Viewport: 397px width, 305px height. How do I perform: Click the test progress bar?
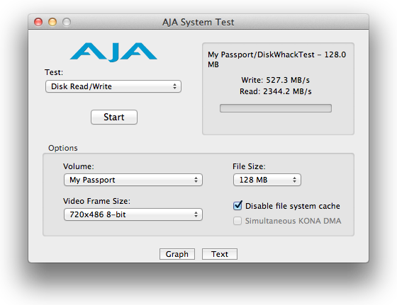276,108
